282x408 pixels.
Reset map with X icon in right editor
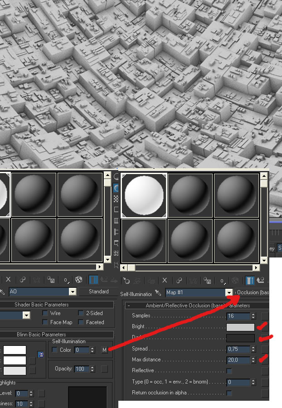click(165, 280)
